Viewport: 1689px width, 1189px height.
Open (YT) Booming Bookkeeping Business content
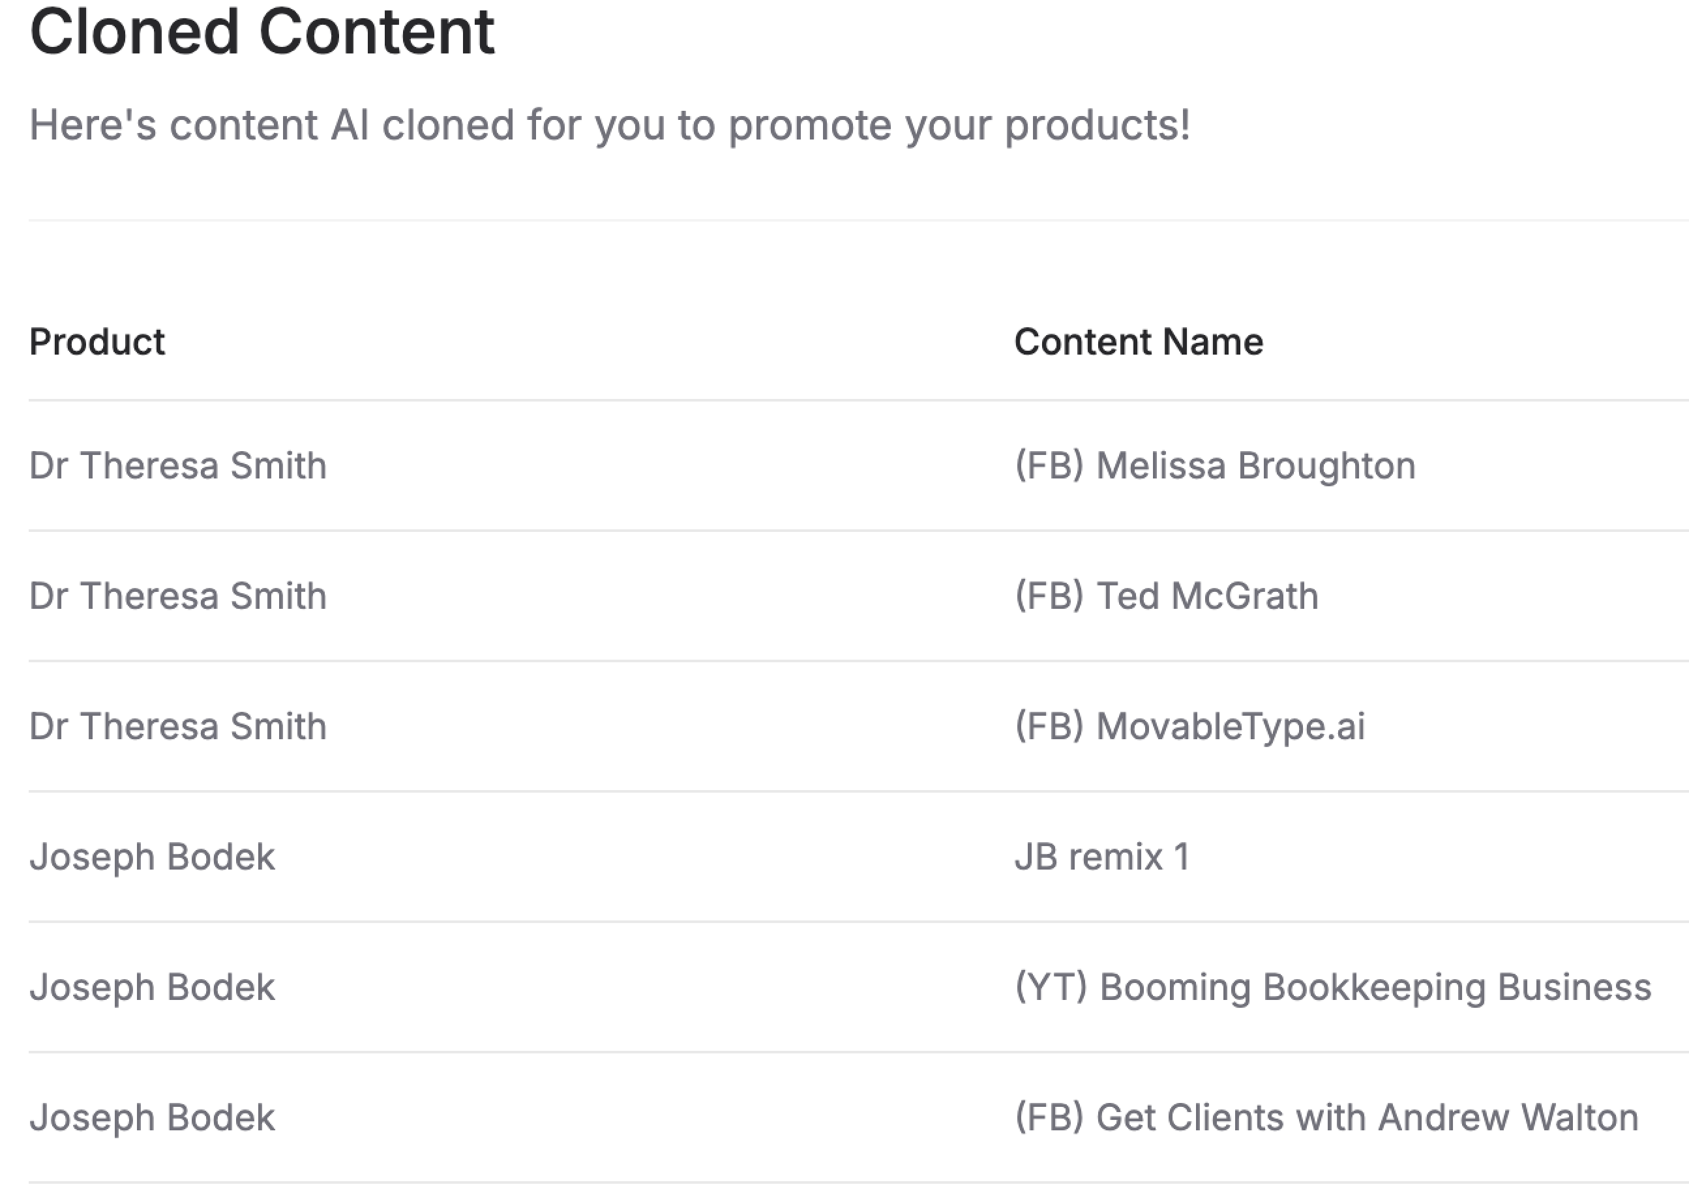1333,987
